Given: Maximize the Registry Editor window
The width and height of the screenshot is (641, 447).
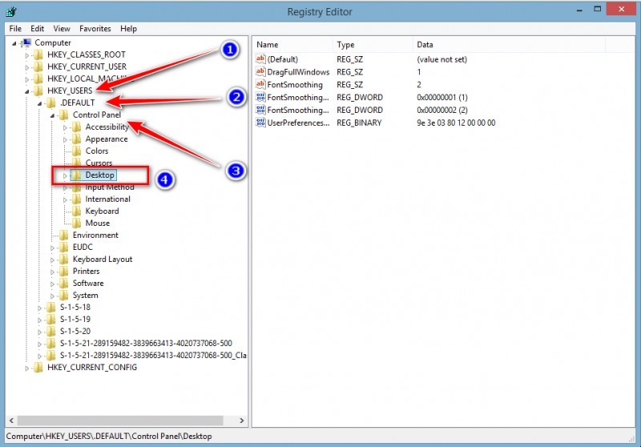Looking at the screenshot, I should [597, 9].
